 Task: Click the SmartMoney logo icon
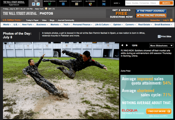[x=77, y=4]
